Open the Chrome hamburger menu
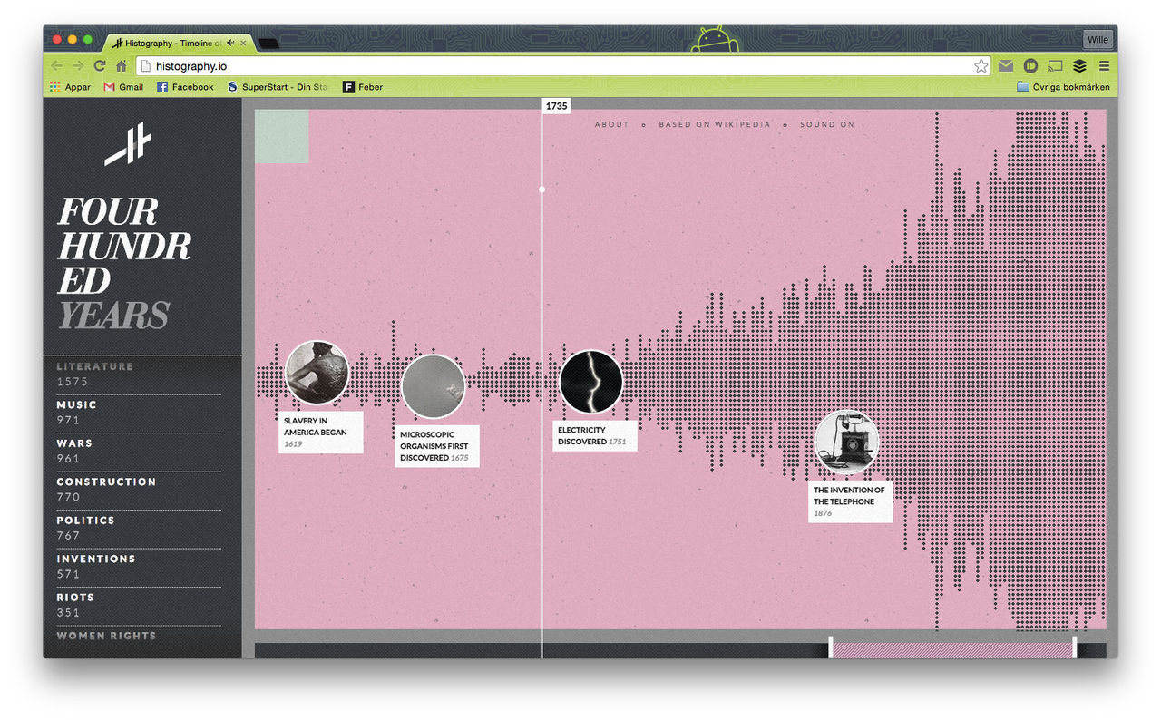This screenshot has height=720, width=1161. (1104, 66)
